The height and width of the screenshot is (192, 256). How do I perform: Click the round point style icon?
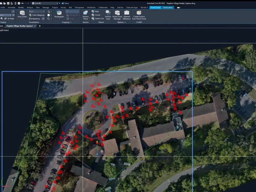[x=49, y=15]
